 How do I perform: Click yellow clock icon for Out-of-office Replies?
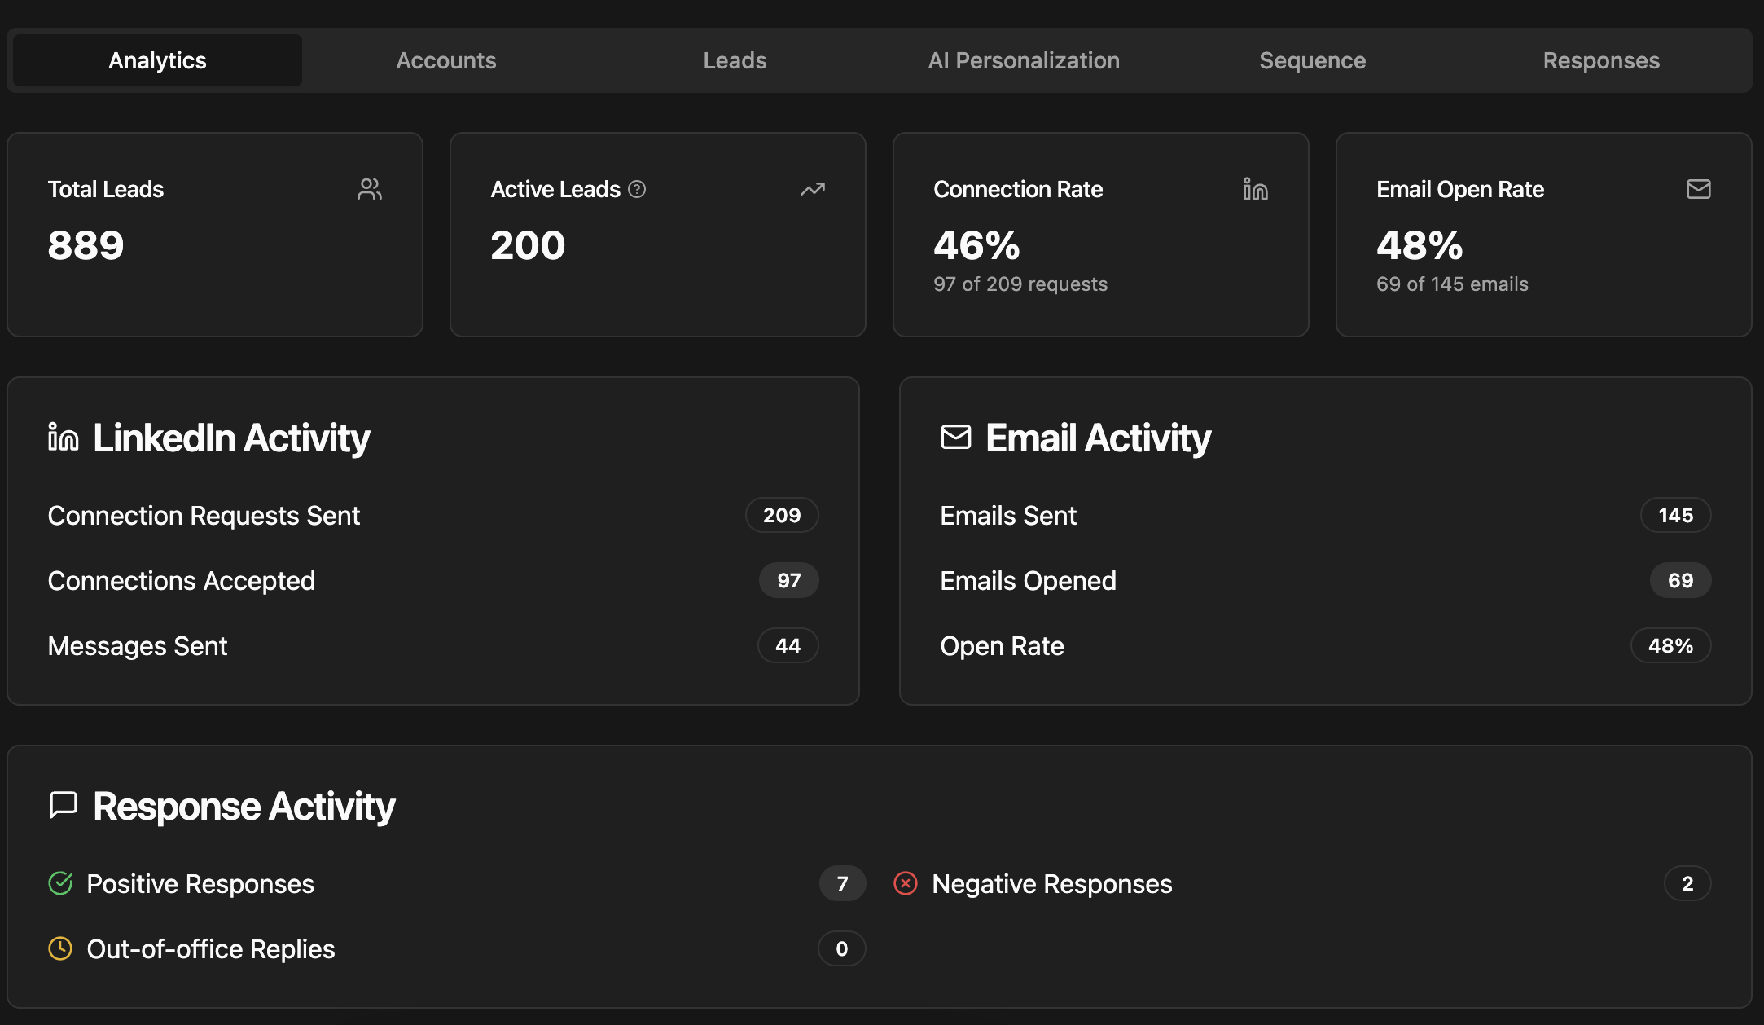(61, 948)
